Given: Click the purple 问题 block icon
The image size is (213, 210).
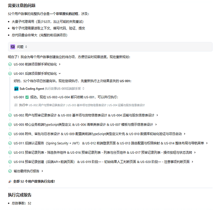Looking at the screenshot, I should 13,47.
